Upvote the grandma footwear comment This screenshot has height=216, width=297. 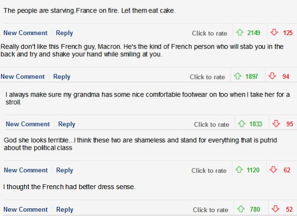(242, 124)
